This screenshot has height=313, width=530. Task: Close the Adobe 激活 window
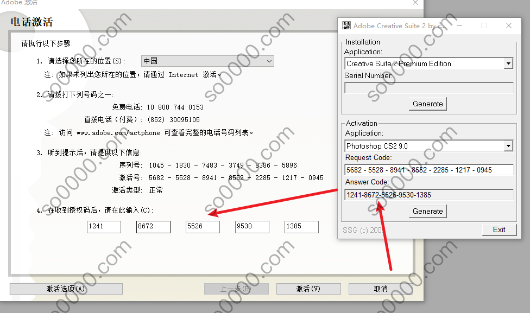point(415,3)
